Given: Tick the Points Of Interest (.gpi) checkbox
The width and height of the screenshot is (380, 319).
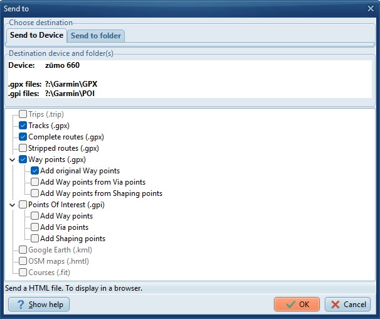Looking at the screenshot, I should [x=23, y=205].
